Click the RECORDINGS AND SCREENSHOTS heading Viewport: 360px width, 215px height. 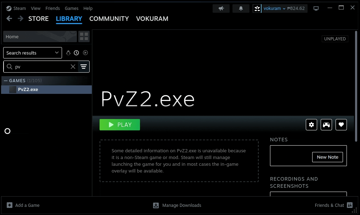[294, 182]
